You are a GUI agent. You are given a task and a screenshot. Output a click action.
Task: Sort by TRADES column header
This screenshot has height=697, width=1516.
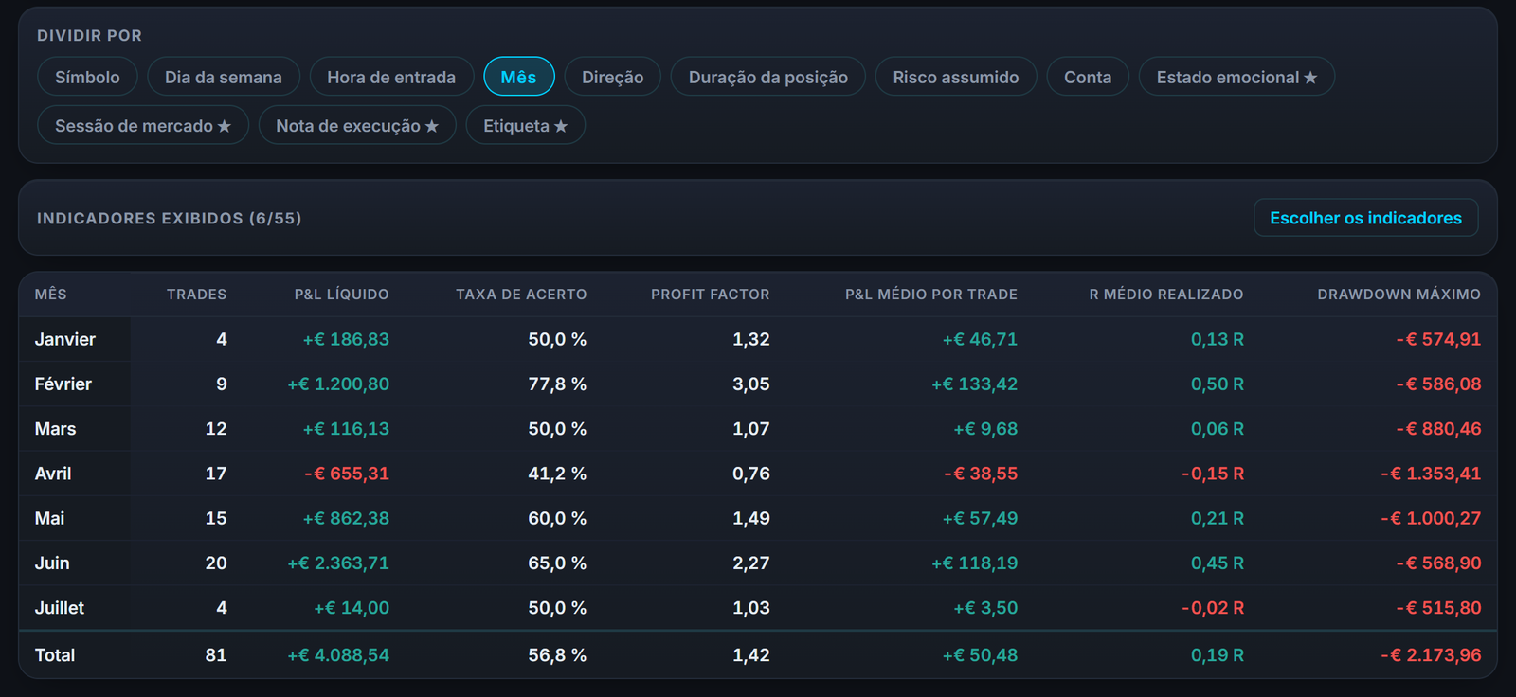pyautogui.click(x=196, y=295)
